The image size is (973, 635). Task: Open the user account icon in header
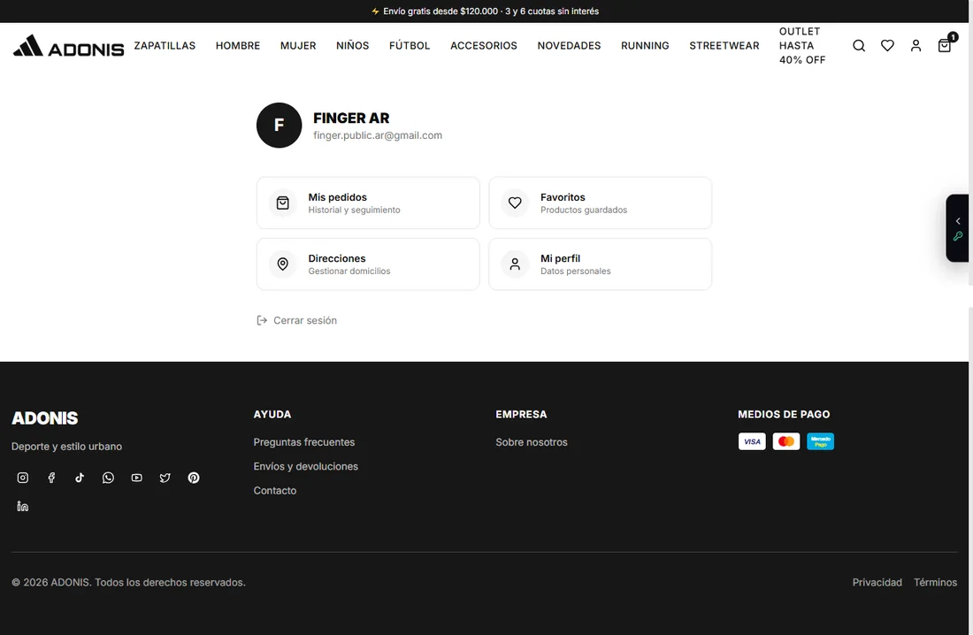click(916, 45)
